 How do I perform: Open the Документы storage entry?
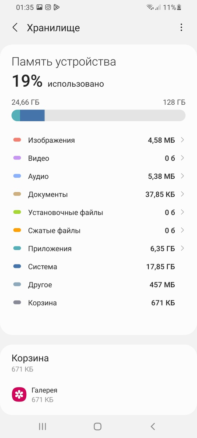click(98, 194)
